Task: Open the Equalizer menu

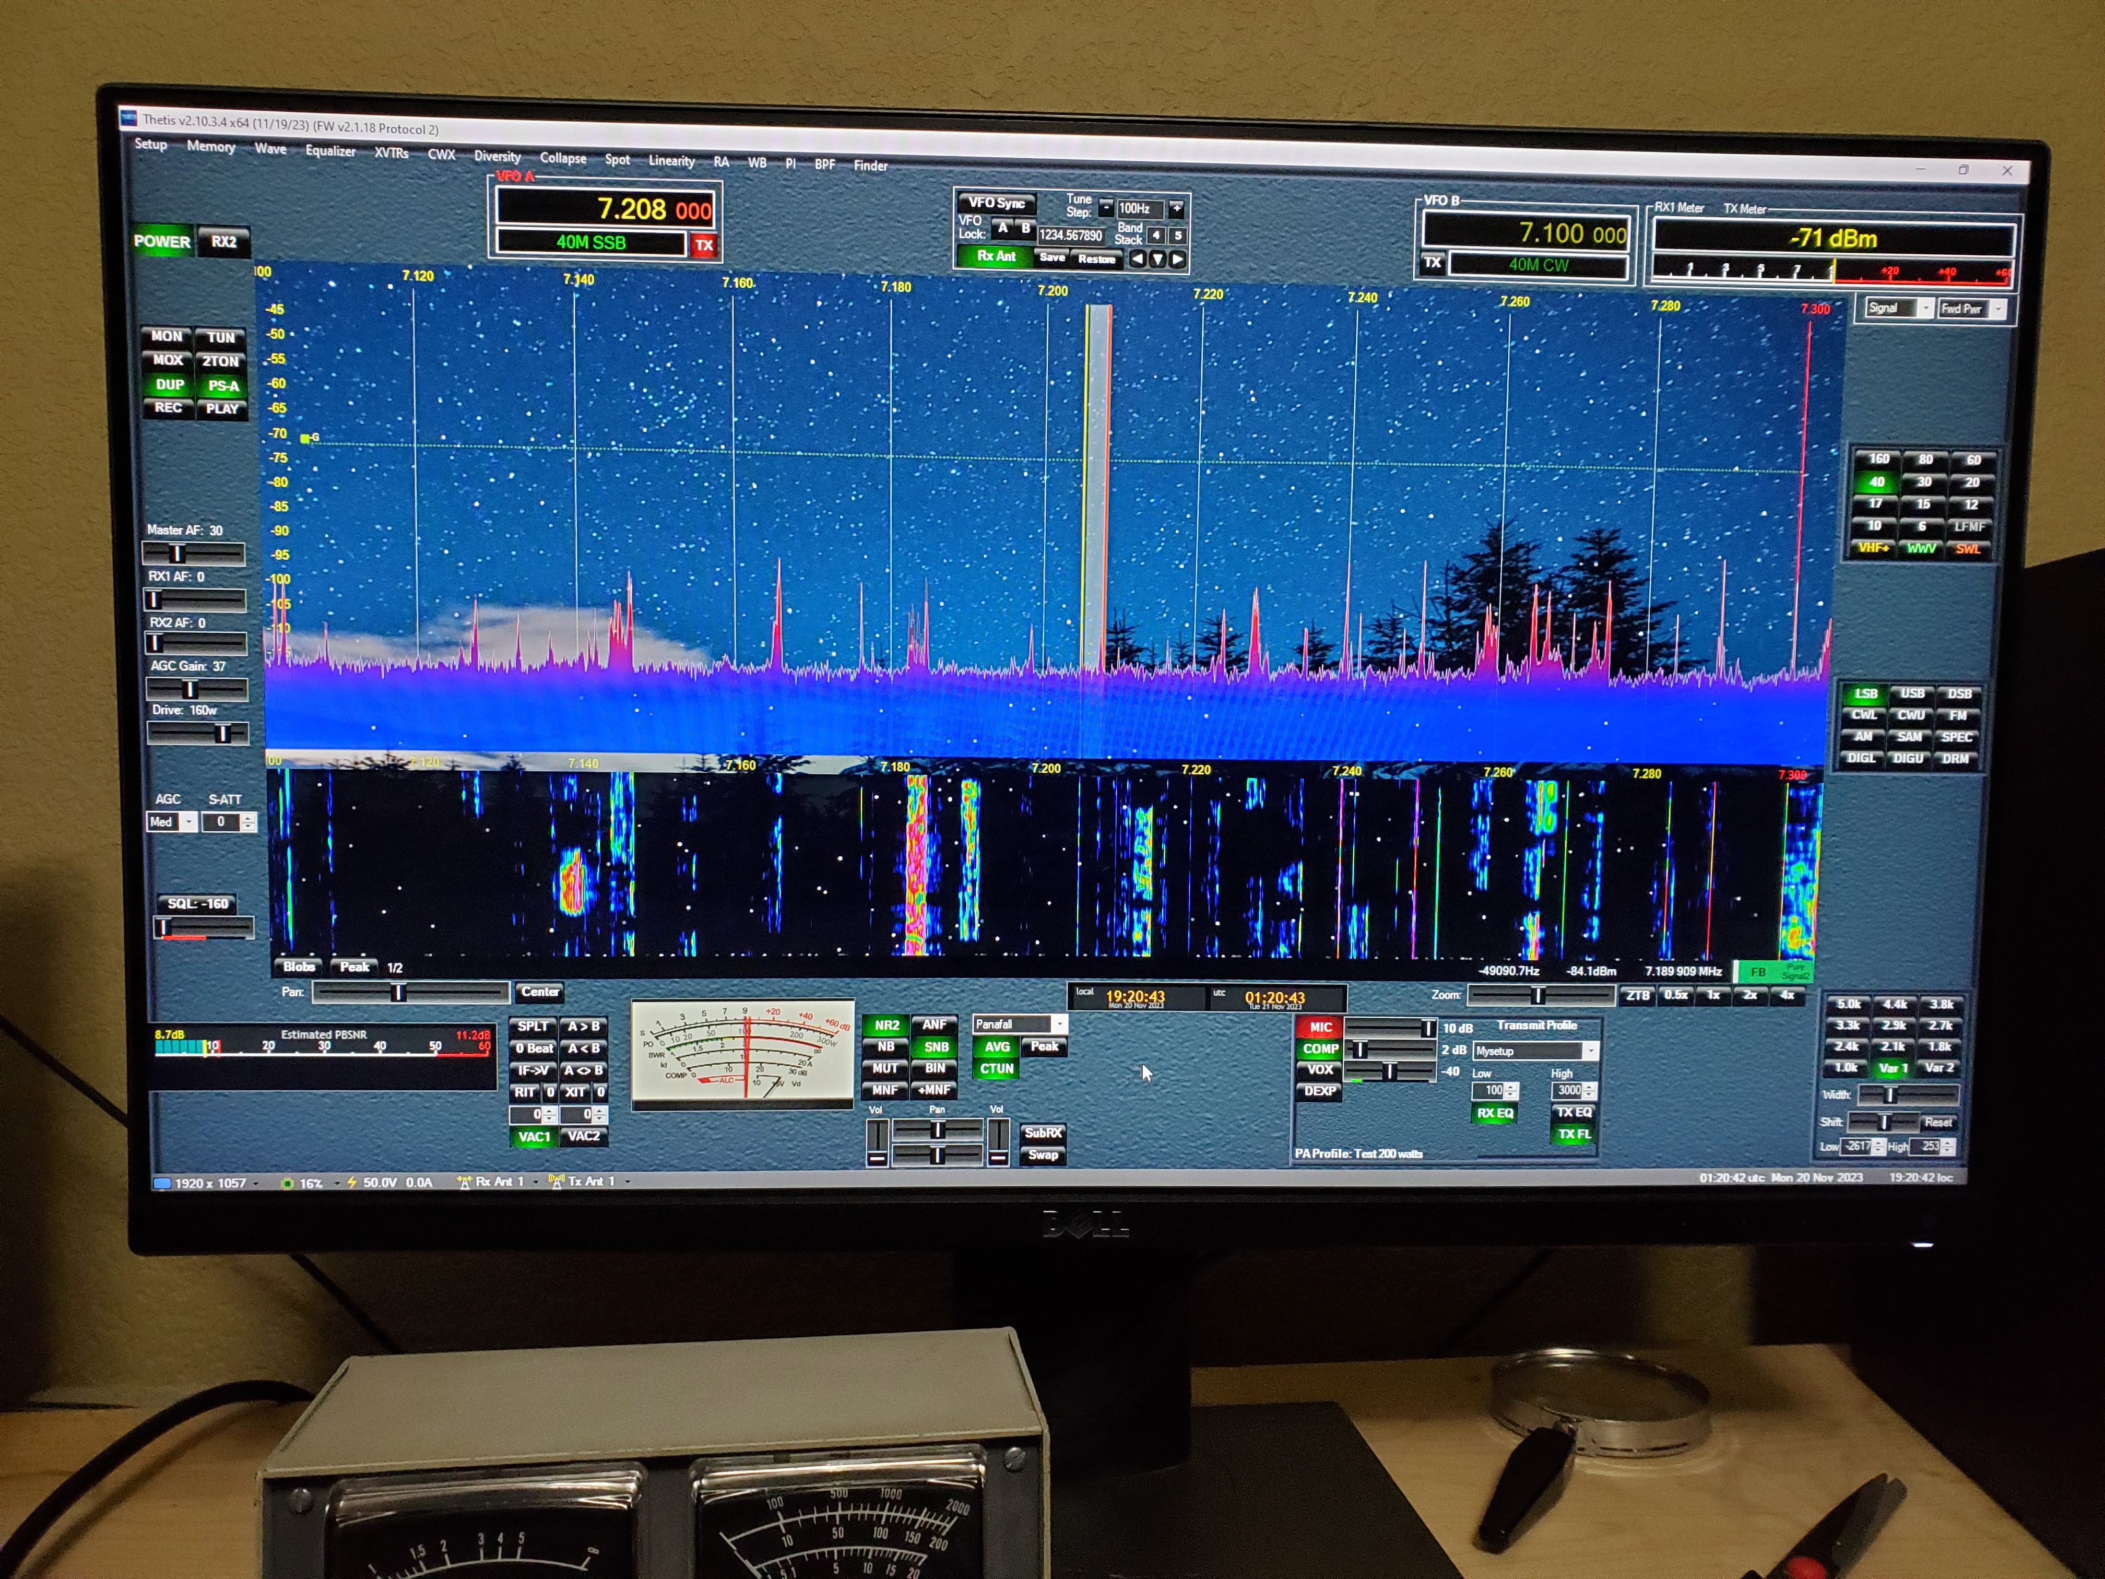Action: 330,150
